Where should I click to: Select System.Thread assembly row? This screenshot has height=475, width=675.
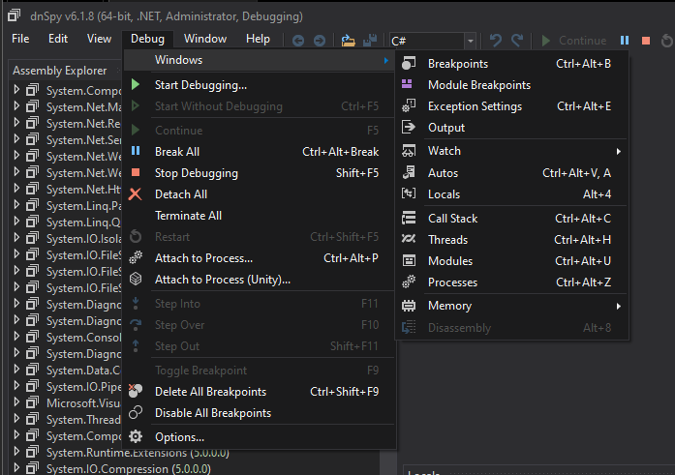(x=83, y=420)
